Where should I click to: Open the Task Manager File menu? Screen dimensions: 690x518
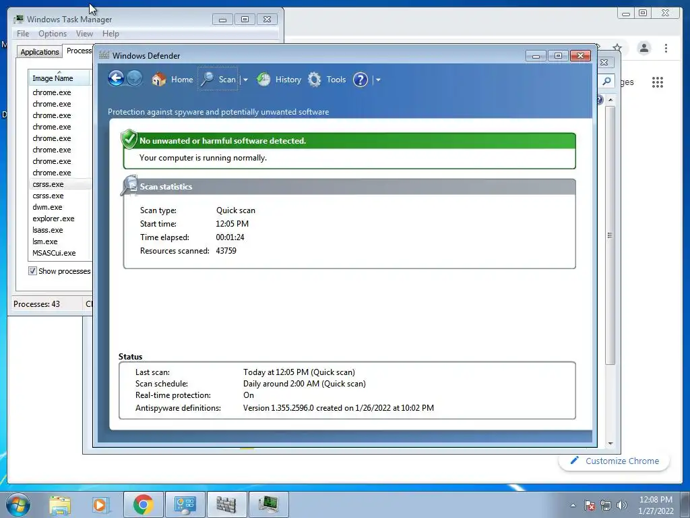(23, 34)
